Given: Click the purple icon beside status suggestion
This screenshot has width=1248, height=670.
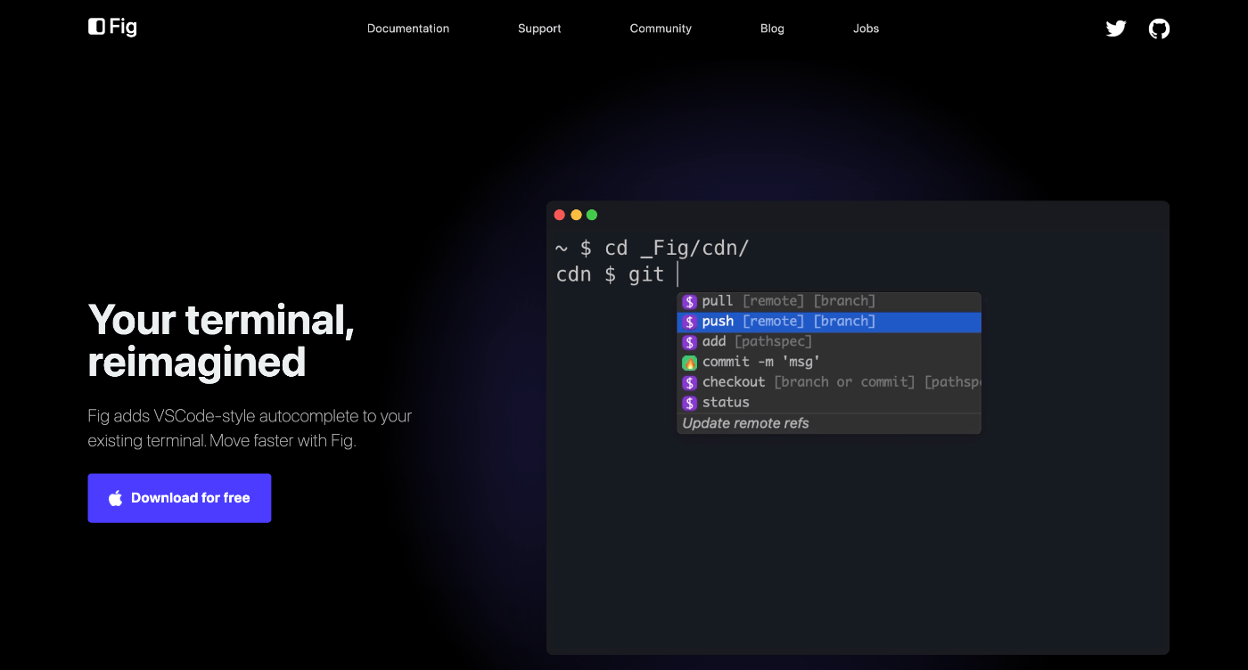Looking at the screenshot, I should coord(689,403).
